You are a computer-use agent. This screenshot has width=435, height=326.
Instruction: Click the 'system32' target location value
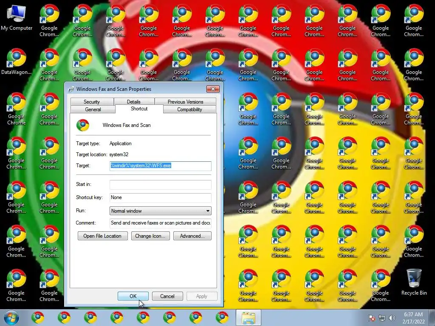point(119,155)
